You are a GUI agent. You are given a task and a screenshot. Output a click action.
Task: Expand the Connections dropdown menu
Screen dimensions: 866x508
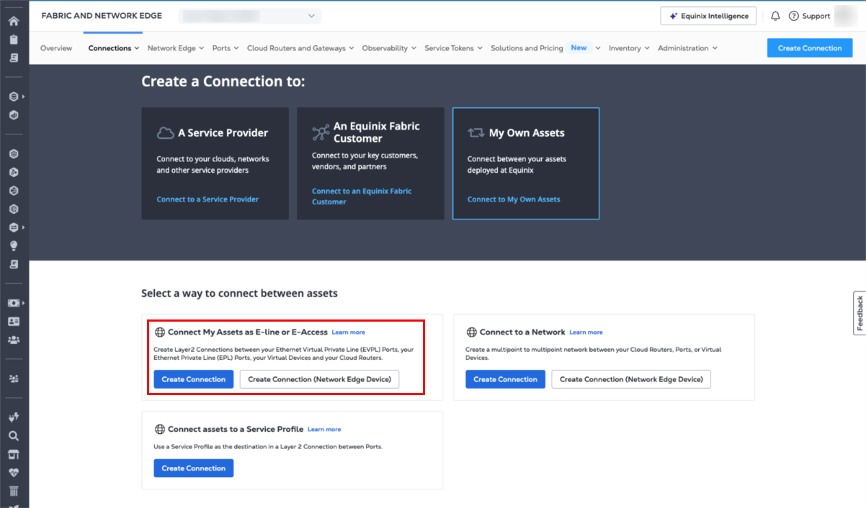tap(114, 48)
